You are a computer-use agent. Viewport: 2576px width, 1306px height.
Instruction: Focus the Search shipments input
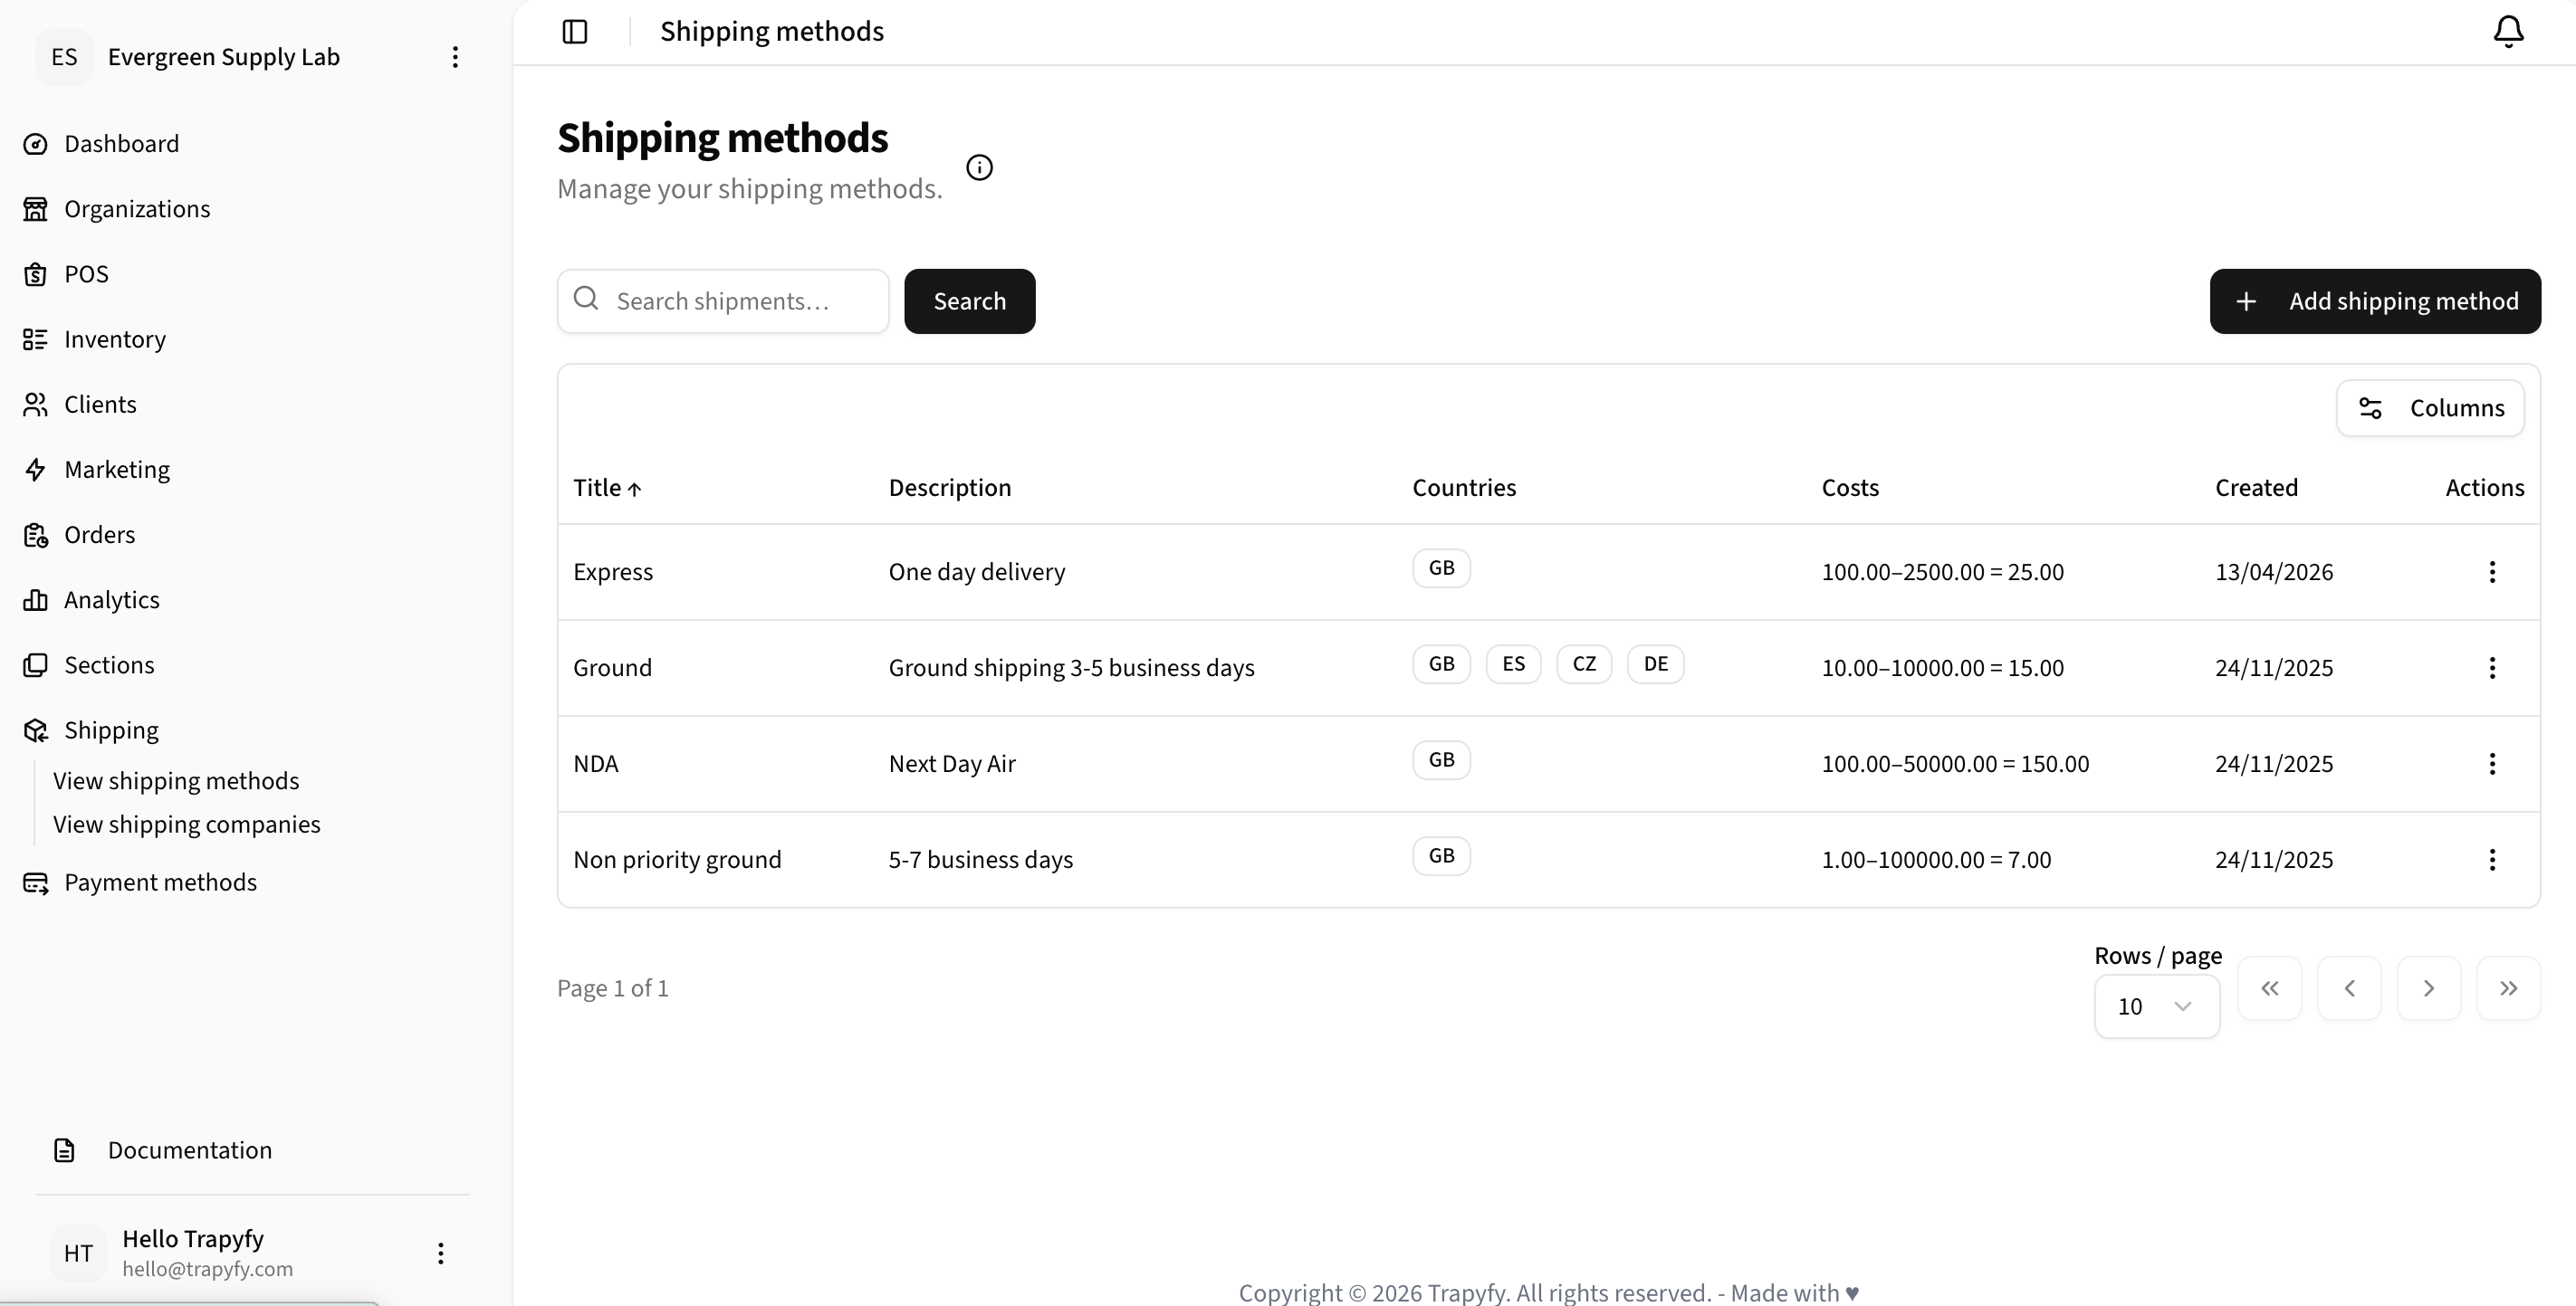coord(723,300)
